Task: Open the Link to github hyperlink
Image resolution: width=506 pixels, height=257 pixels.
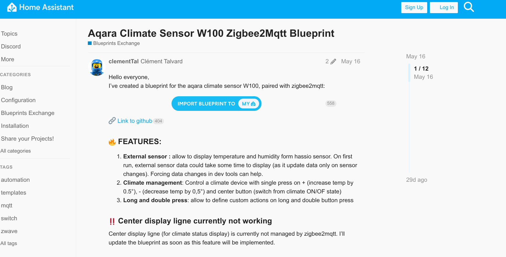Action: [x=135, y=121]
